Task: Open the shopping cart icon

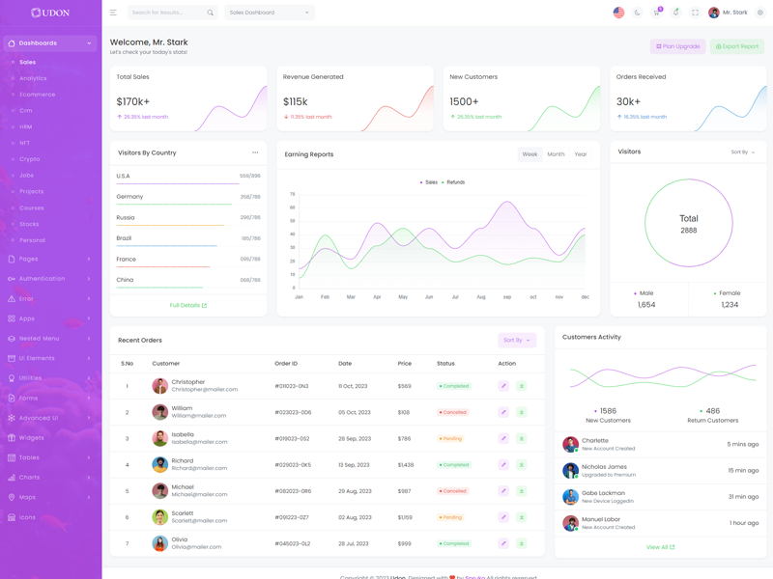Action: coord(656,13)
